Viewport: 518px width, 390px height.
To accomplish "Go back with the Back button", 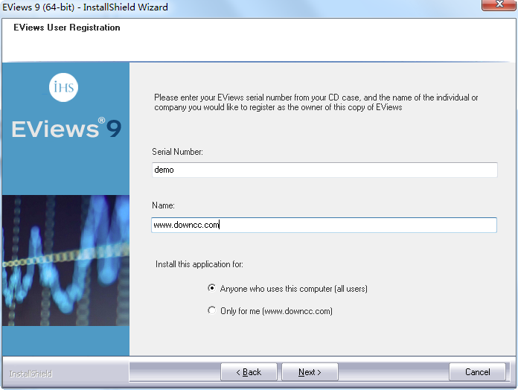I will [x=249, y=372].
